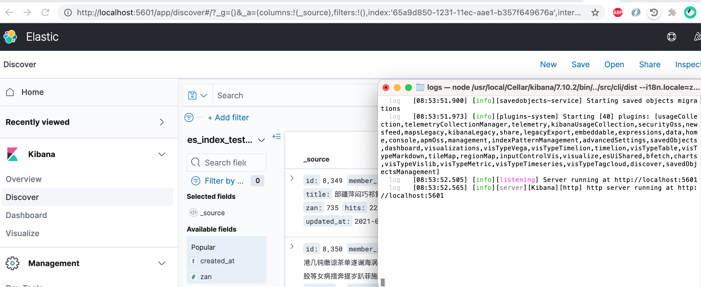Click the KQL Search query field

(x=296, y=95)
